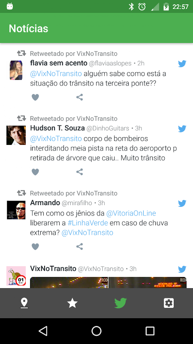Open Twitter bird icon on flavia's tweet

coord(182,64)
